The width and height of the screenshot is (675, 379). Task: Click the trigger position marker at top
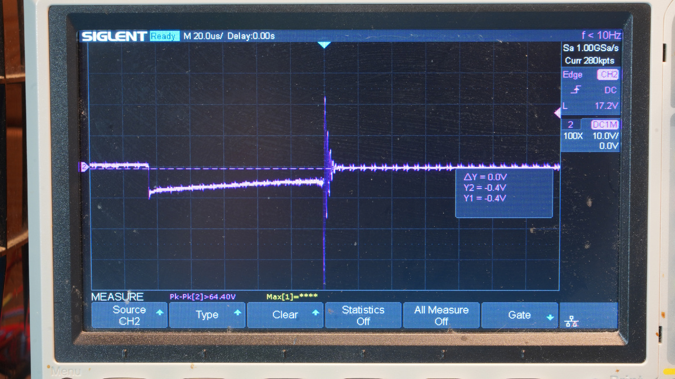click(324, 45)
